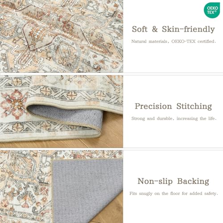The height and width of the screenshot is (223, 223).
Task: Click the word 'Skin-friendly' in the top heading
Action: pos(188,29)
